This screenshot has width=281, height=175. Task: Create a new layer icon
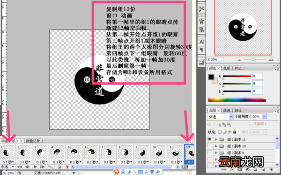(263, 169)
